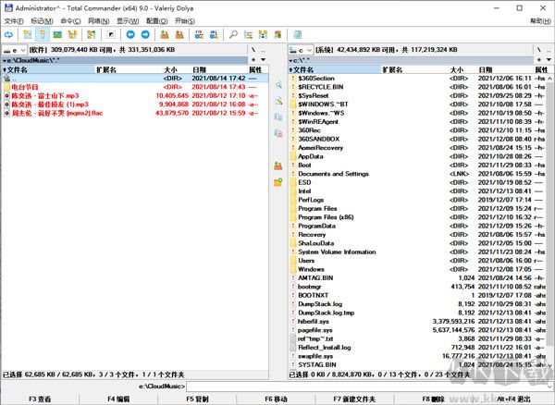Viewport: 555px width, 405px height.
Task: Open the left panel drive dropdown showing e
Action: [14, 50]
